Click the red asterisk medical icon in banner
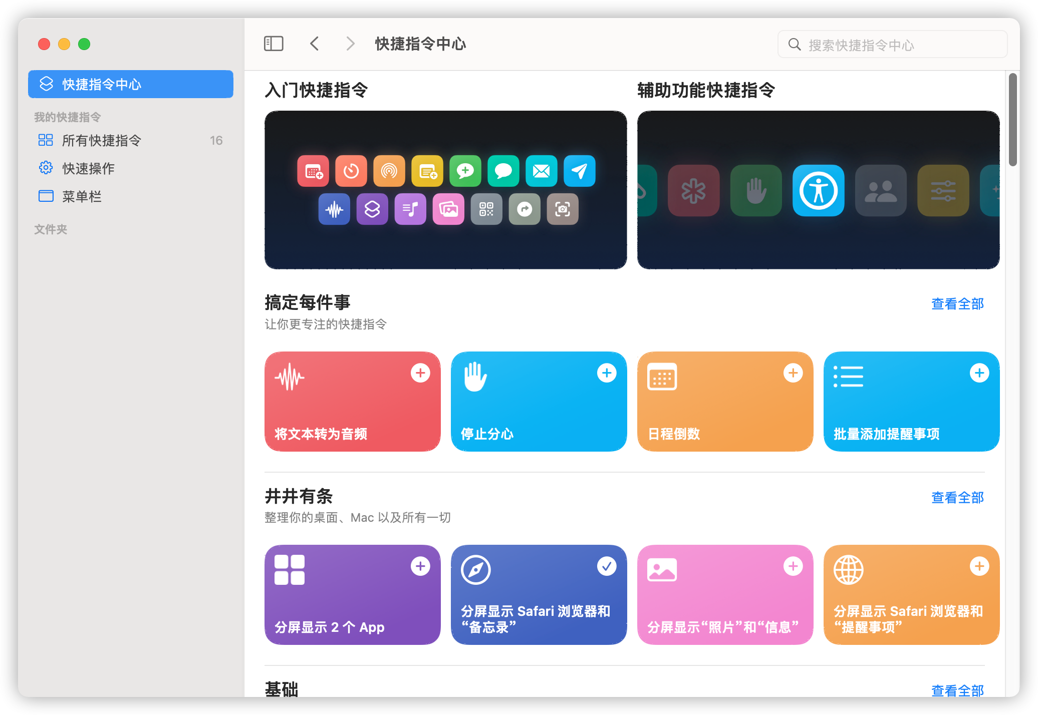 pyautogui.click(x=693, y=191)
